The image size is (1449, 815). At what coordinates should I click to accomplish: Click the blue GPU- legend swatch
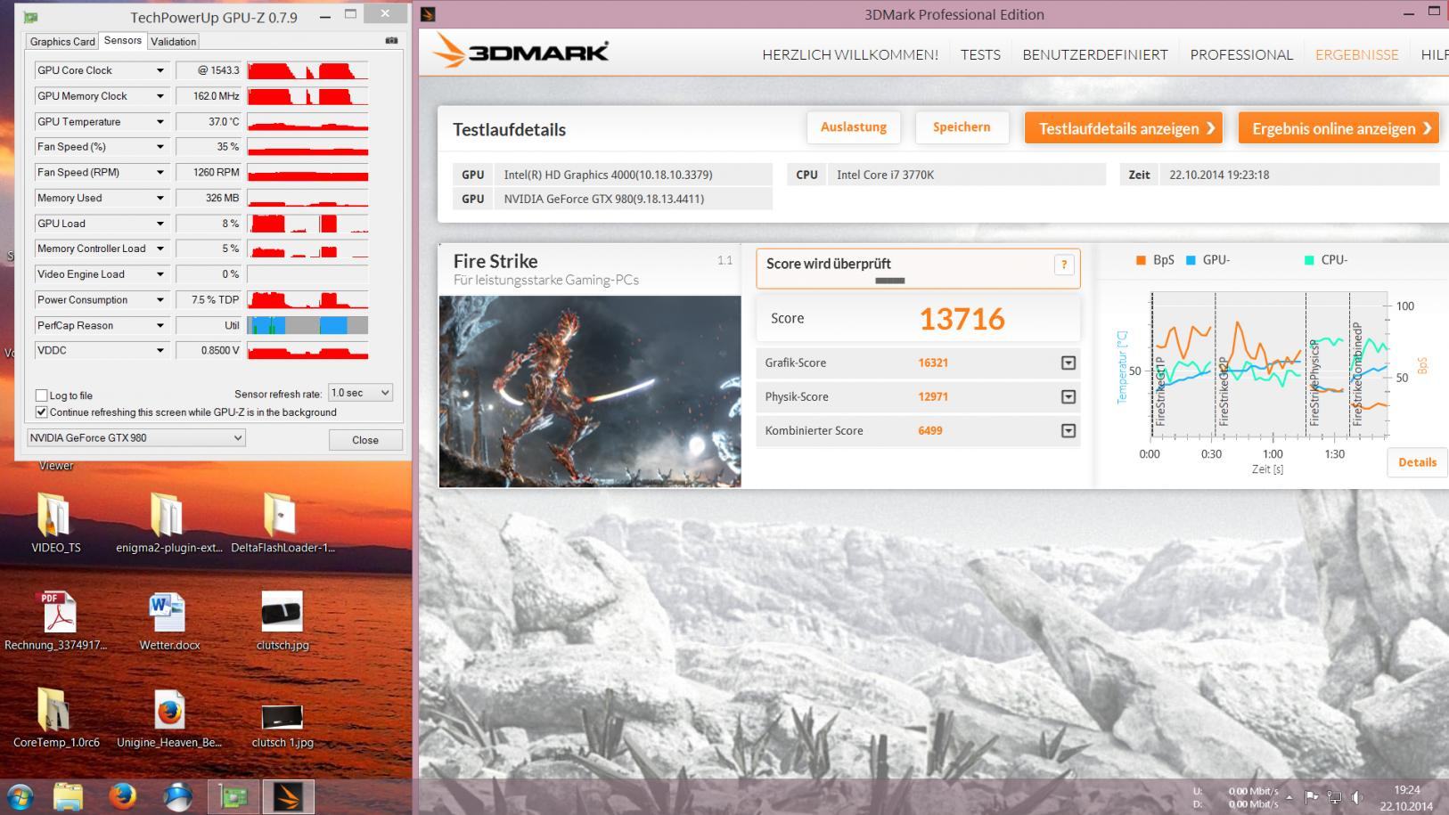pyautogui.click(x=1191, y=260)
